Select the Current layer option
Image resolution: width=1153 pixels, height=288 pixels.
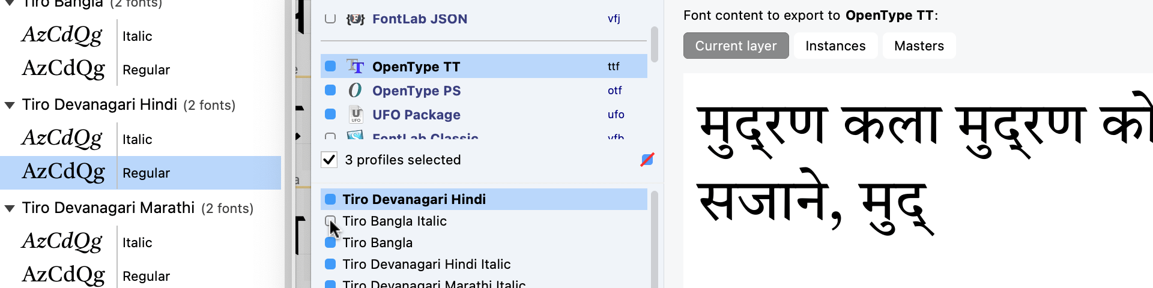[736, 46]
